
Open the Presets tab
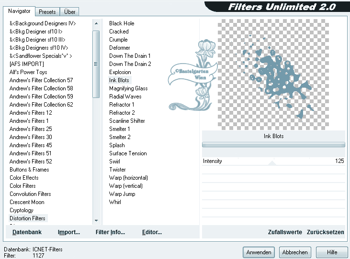(47, 12)
